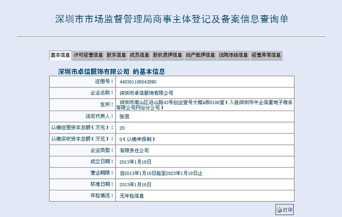
Task: Click the page title 商事主体登记及备案信息查询单
Action: (x=172, y=19)
